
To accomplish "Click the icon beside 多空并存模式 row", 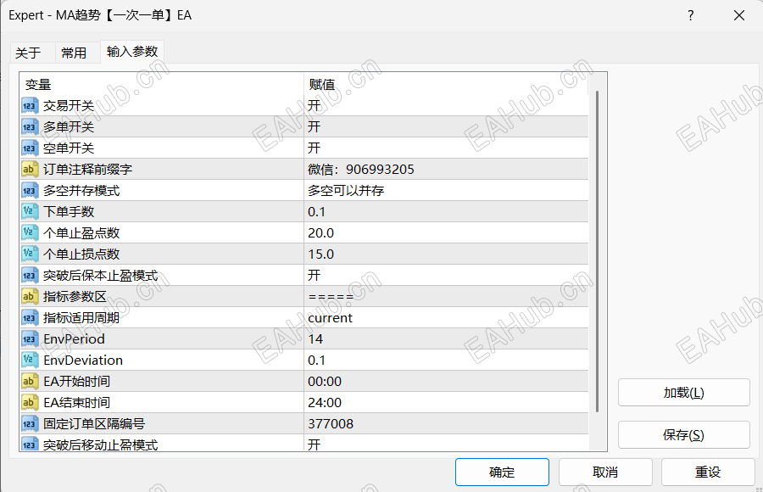I will 30,191.
